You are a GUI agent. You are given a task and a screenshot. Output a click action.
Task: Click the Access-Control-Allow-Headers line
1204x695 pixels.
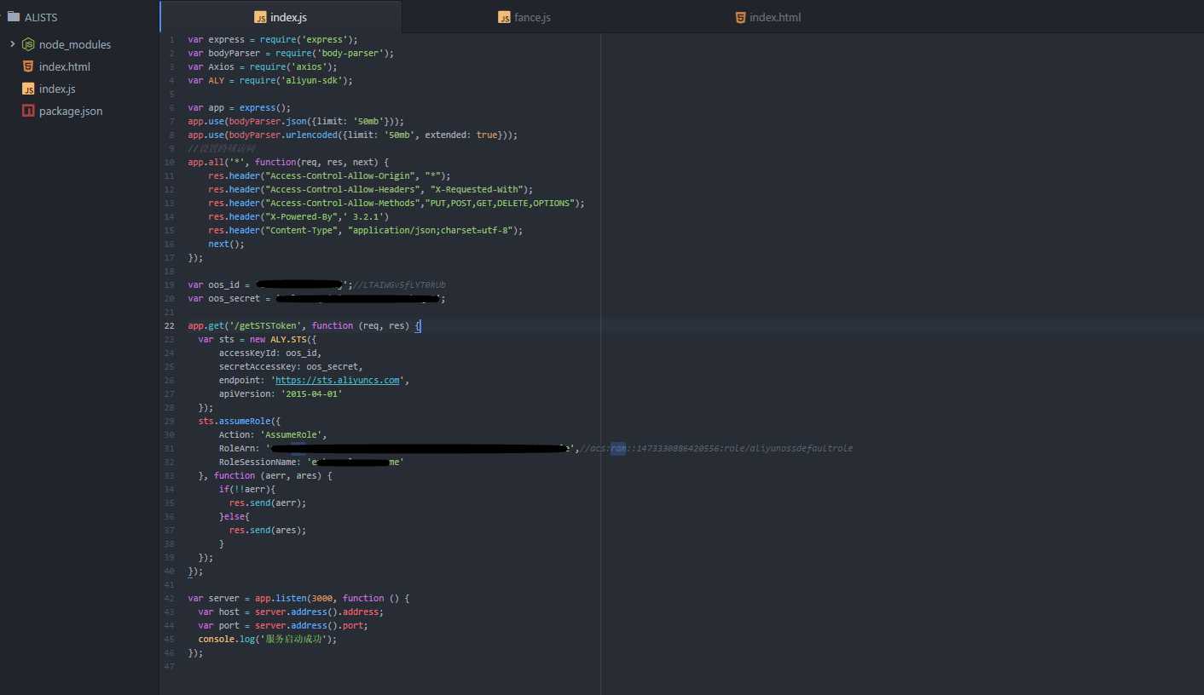point(370,189)
